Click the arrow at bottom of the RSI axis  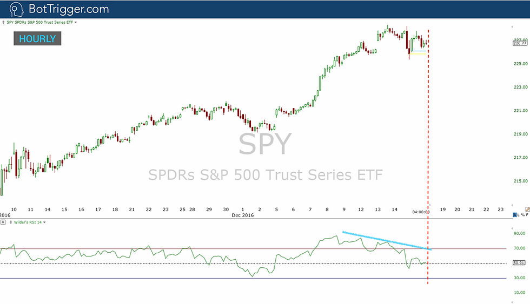pyautogui.click(x=512, y=301)
